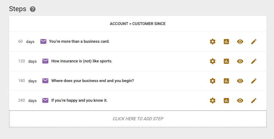Click the "Click here to add step" area
The image size is (274, 139).
[x=138, y=119]
